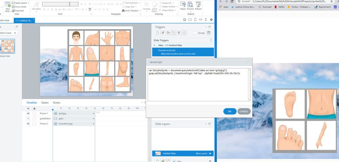The width and height of the screenshot is (339, 162).
Task: Add a new layer in Slide Layers panel
Action: pyautogui.click(x=158, y=161)
